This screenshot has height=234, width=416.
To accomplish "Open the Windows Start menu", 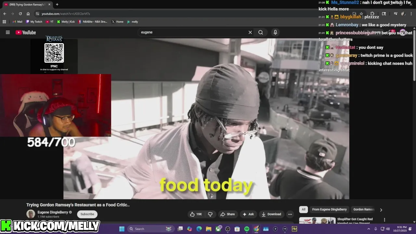I will click(122, 229).
